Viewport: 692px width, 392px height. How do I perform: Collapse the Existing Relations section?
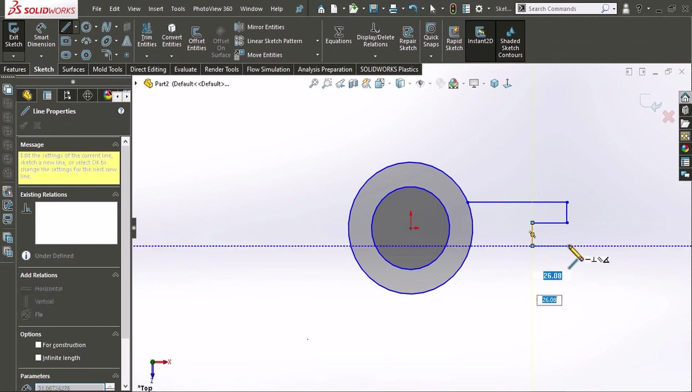point(115,194)
